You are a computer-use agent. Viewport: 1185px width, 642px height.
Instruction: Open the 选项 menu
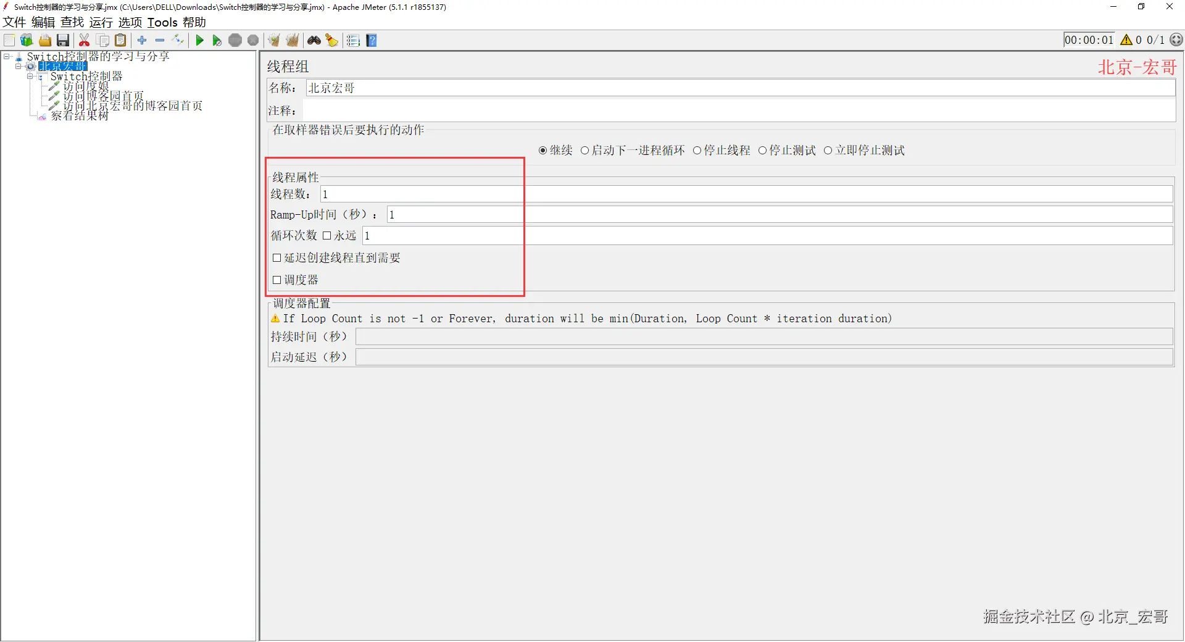[x=130, y=22]
